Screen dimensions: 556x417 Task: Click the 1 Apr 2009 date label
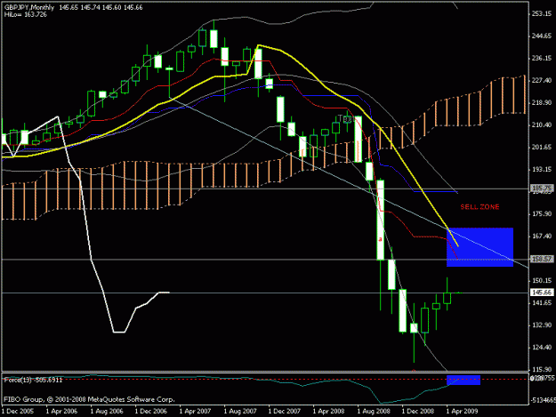coord(462,412)
